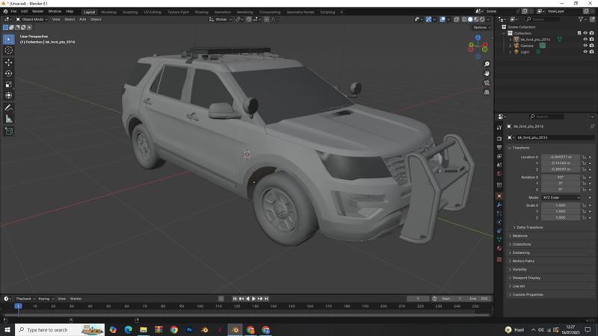Open the Object Mode dropdown
The width and height of the screenshot is (598, 336).
[x=31, y=19]
